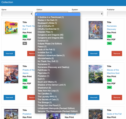Viewport: 126px width, 119px height.
Task: Remove the Priests of the Aeons entry
Action: click(x=31, y=98)
